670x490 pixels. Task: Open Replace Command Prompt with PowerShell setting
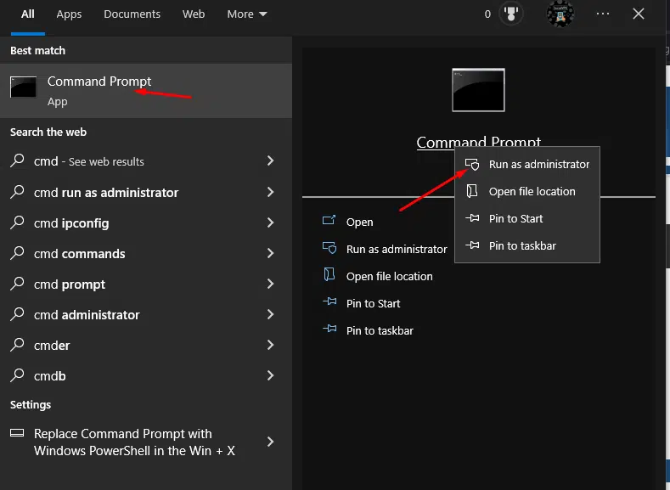click(146, 442)
